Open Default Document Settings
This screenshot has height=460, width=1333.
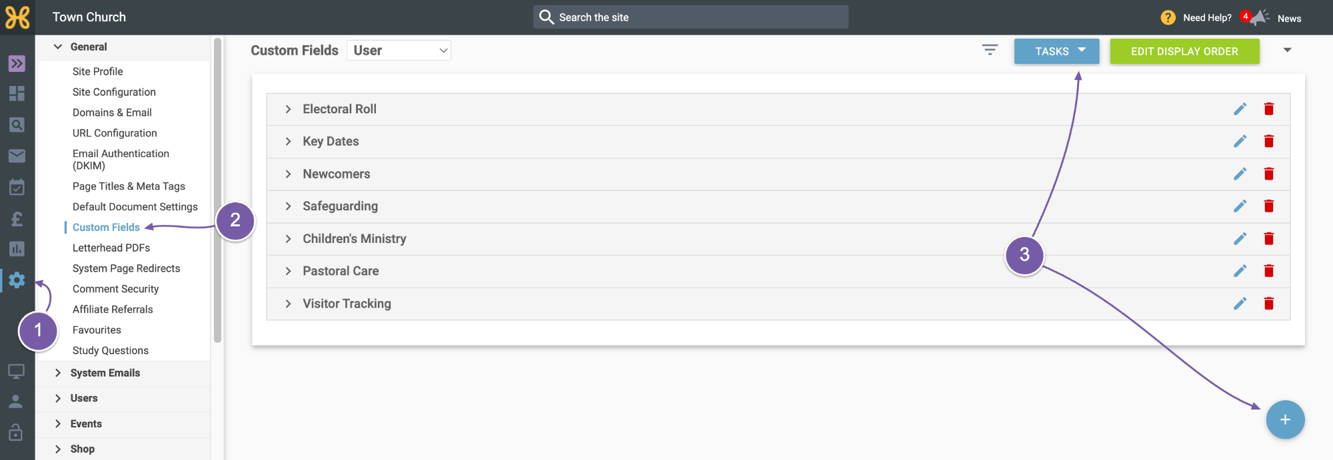[135, 207]
